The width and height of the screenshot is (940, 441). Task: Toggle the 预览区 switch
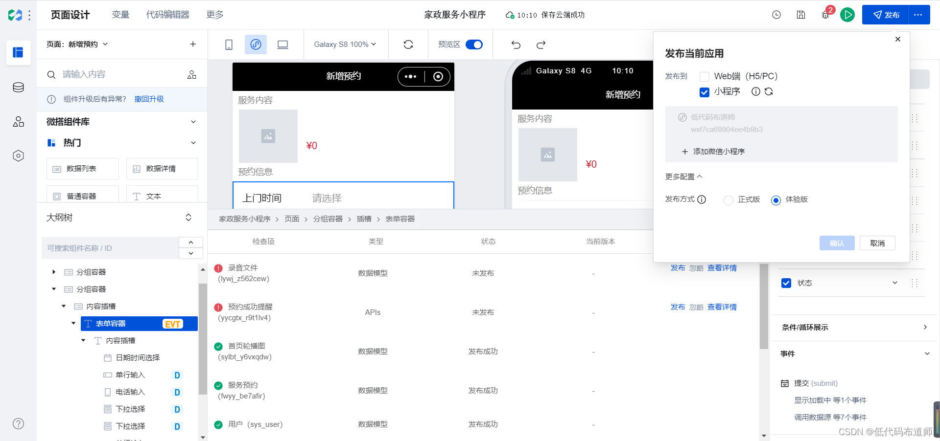coord(474,44)
